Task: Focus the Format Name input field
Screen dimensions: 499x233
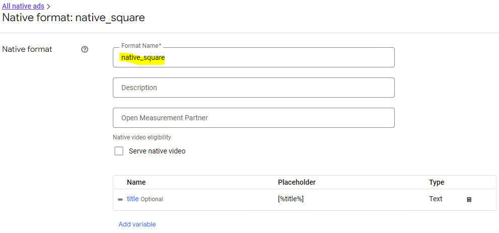Action: [254, 58]
